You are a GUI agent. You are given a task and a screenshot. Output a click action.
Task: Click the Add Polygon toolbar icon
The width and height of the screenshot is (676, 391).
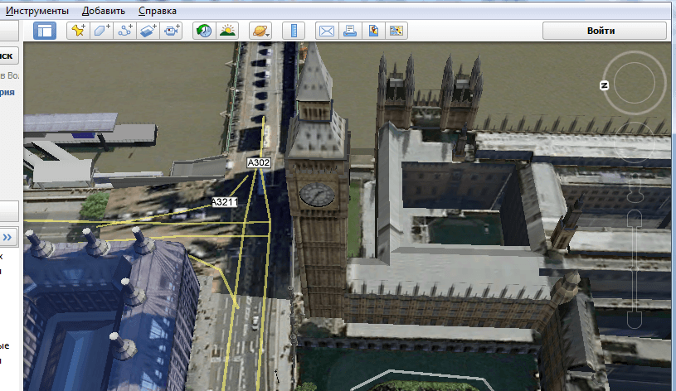click(102, 31)
